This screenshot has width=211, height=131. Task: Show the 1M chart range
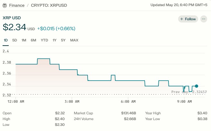tap(24, 40)
